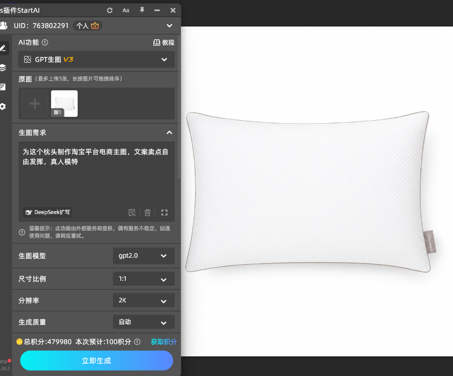Select the 图1 pillow thumbnail
This screenshot has height=376, width=453.
tap(64, 104)
